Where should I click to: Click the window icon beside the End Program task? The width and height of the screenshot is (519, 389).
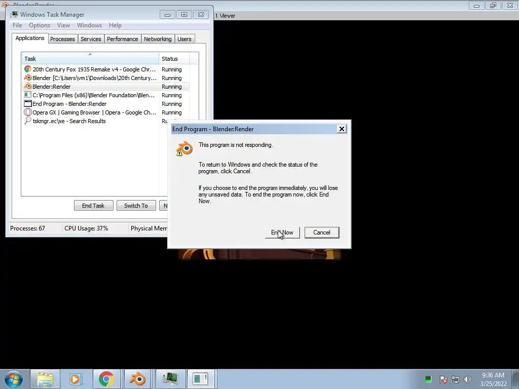[x=28, y=103]
